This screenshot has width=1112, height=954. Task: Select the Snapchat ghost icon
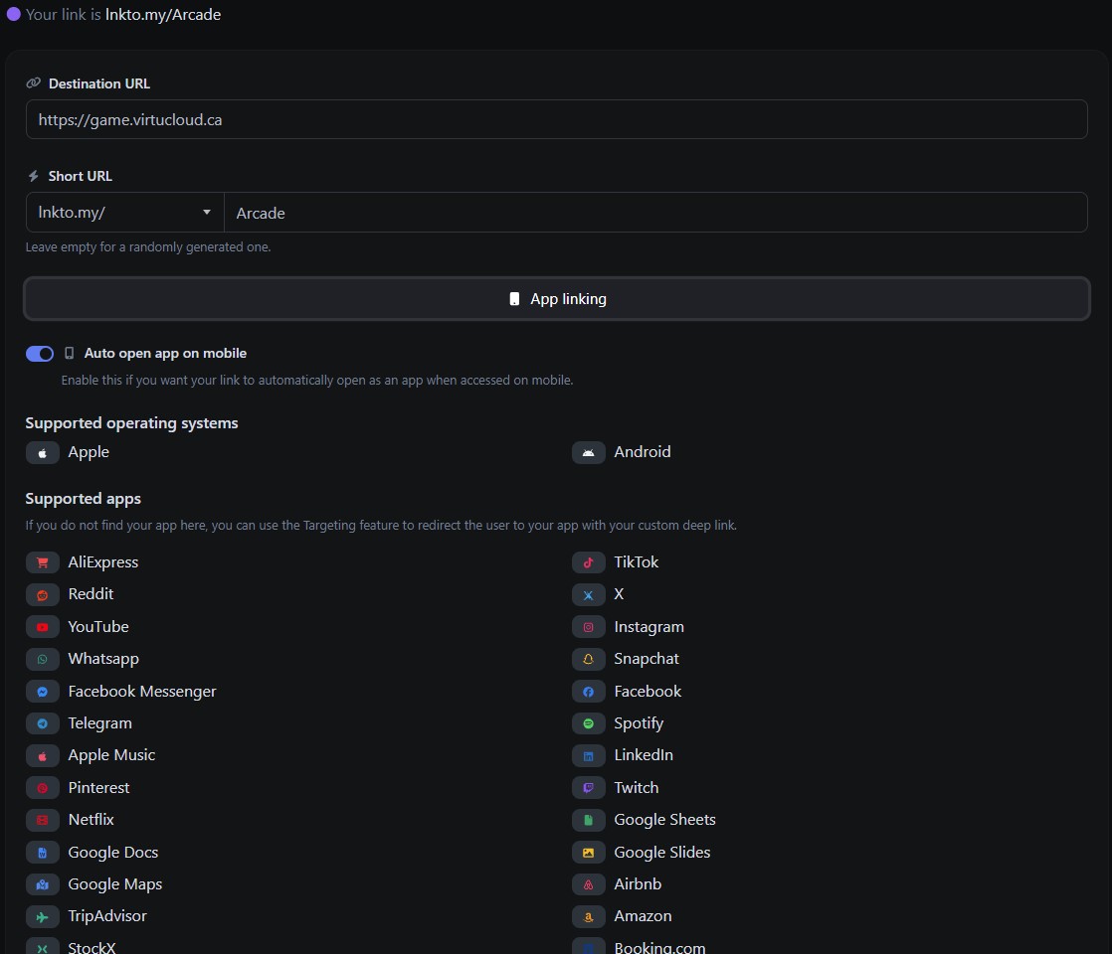[x=588, y=659]
